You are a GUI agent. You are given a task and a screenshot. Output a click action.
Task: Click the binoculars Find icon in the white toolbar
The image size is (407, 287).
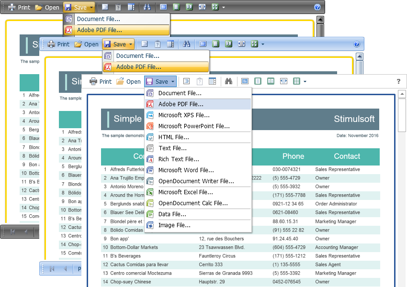pyautogui.click(x=229, y=81)
